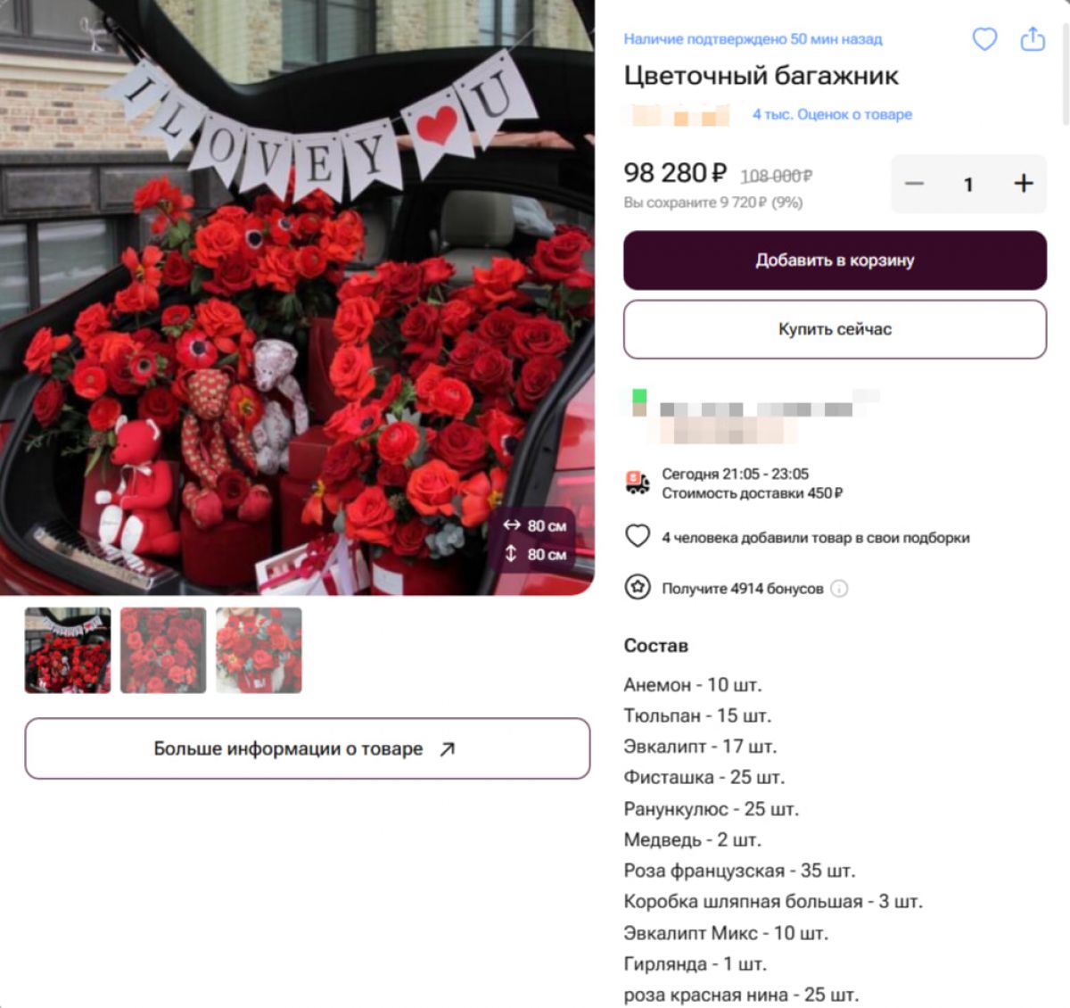Add the product to favorites with the heart icon

tap(984, 39)
